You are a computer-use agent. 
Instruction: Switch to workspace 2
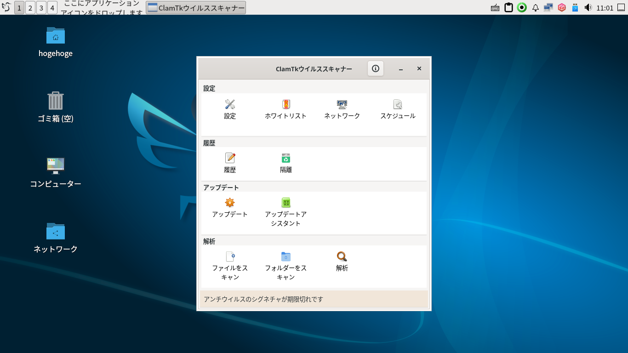30,8
